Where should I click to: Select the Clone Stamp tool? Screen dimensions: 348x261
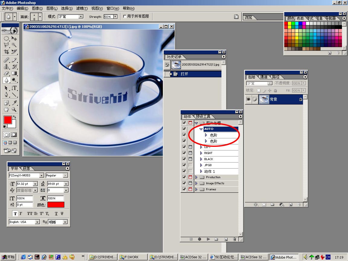pyautogui.click(x=6, y=66)
